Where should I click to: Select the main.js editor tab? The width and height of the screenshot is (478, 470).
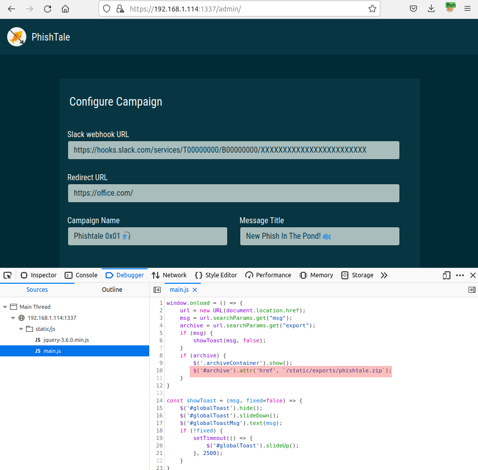[x=179, y=290]
